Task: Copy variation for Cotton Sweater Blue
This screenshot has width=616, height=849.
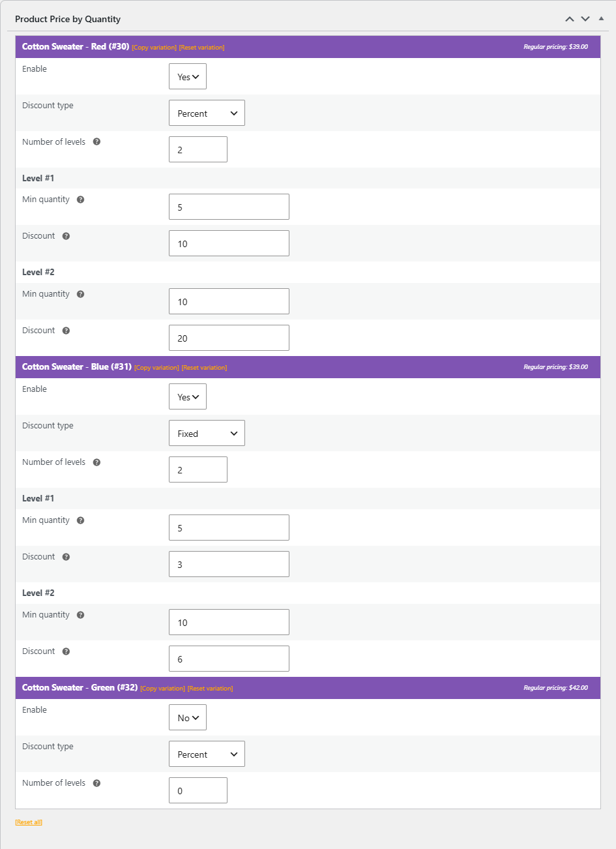Action: click(x=156, y=368)
